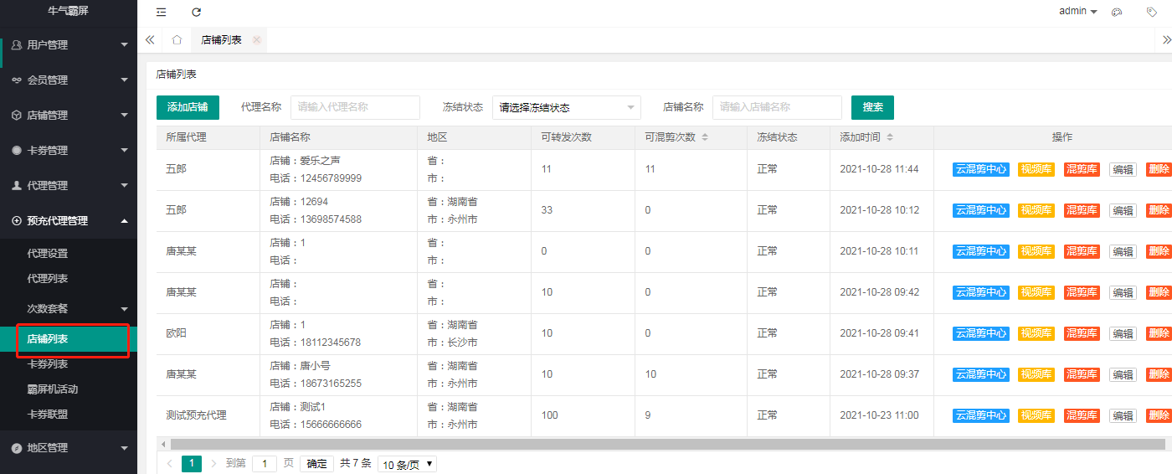
Task: Open 混剪库 for 爱乐之声 row
Action: [1082, 169]
